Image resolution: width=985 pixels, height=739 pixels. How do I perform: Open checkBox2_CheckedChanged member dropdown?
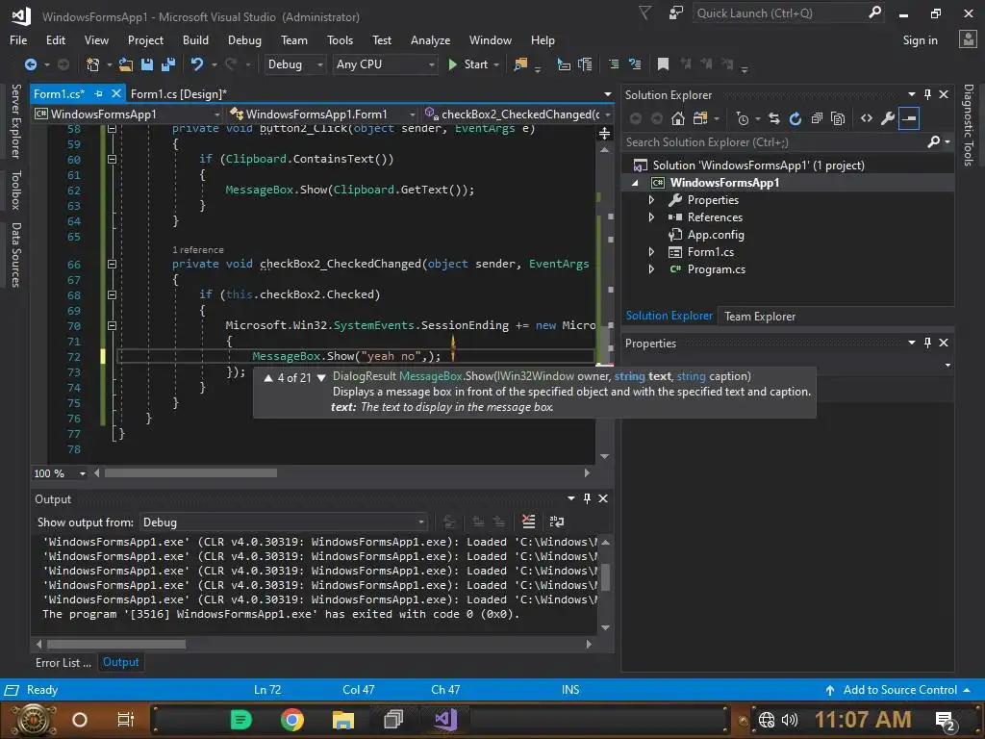click(x=518, y=114)
